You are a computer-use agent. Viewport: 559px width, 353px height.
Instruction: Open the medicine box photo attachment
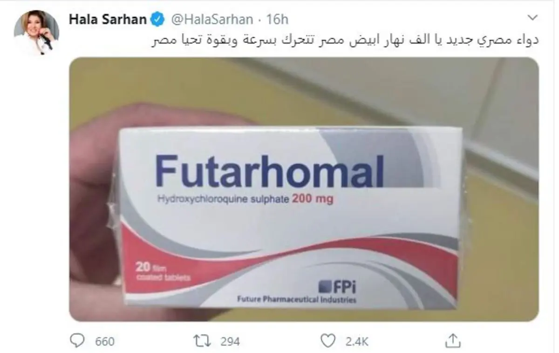coord(304,189)
